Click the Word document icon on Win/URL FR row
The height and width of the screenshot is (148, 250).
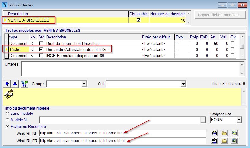coord(234,141)
